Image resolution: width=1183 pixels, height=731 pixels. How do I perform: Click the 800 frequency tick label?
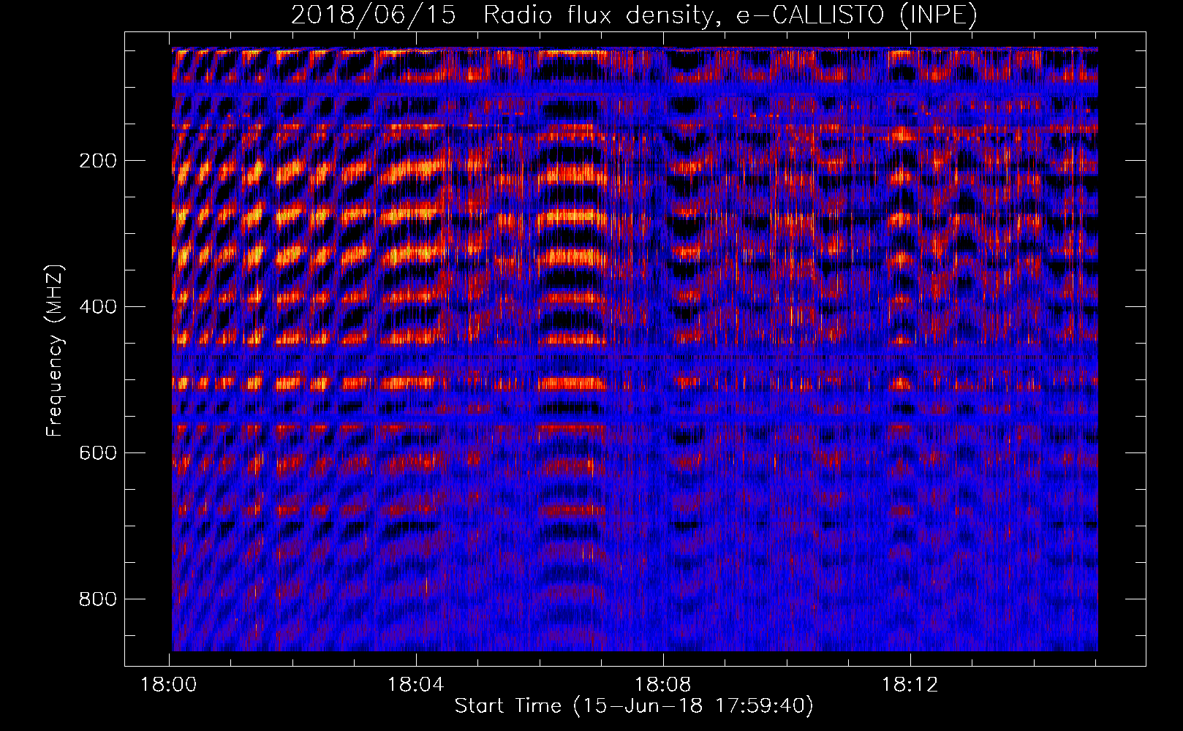coord(98,599)
